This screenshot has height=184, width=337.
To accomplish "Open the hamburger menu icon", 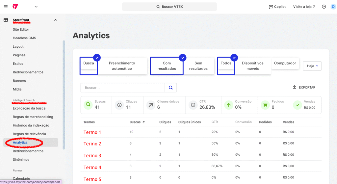I will pyautogui.click(x=6, y=7).
